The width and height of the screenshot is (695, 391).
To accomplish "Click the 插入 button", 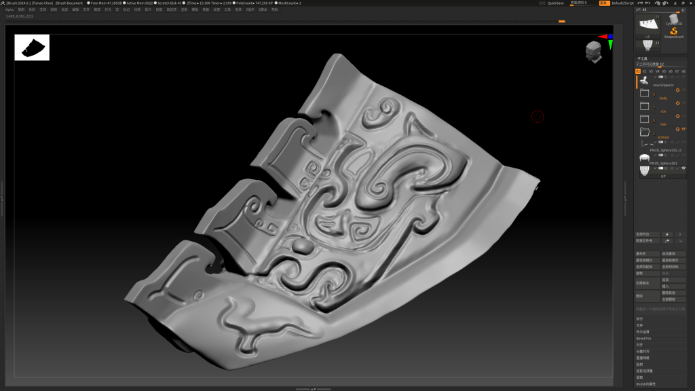I will pyautogui.click(x=673, y=286).
